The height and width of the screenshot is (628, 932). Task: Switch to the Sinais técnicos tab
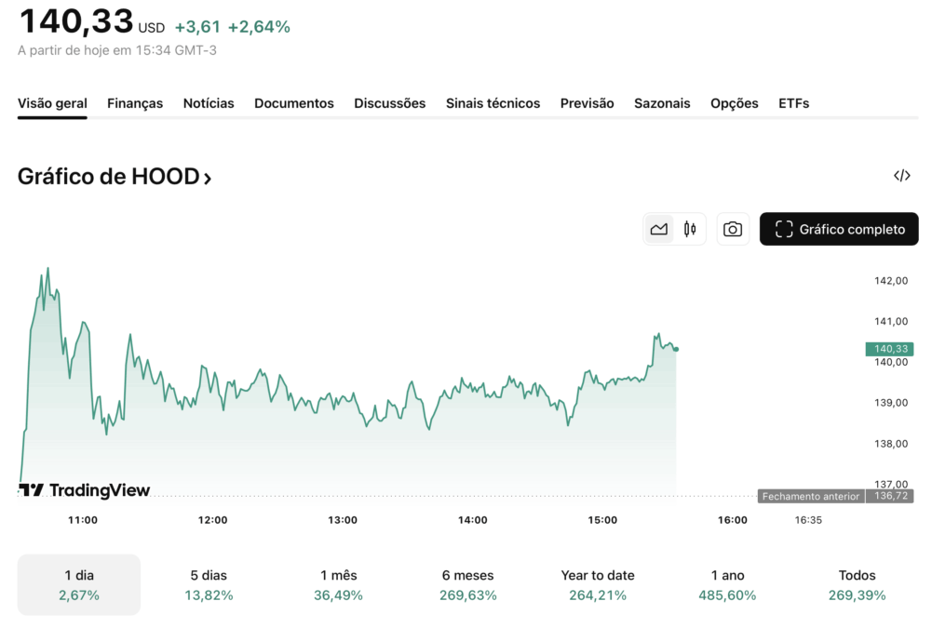(493, 103)
